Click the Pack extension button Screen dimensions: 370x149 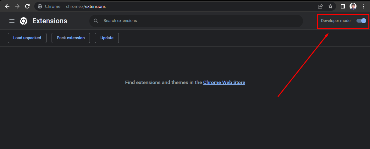(x=71, y=38)
